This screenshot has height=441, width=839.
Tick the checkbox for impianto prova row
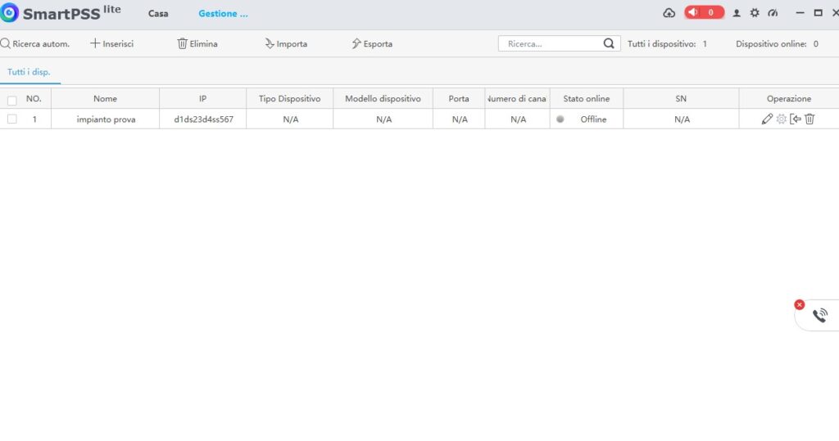tap(11, 119)
